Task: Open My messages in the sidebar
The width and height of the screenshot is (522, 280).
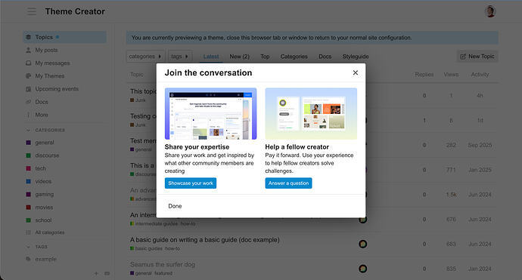Action: click(x=52, y=63)
